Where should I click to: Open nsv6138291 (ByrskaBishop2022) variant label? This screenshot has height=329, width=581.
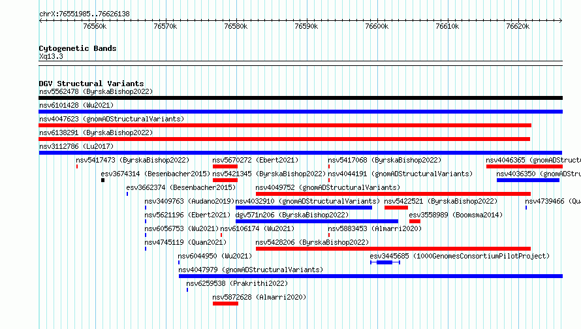click(x=96, y=133)
